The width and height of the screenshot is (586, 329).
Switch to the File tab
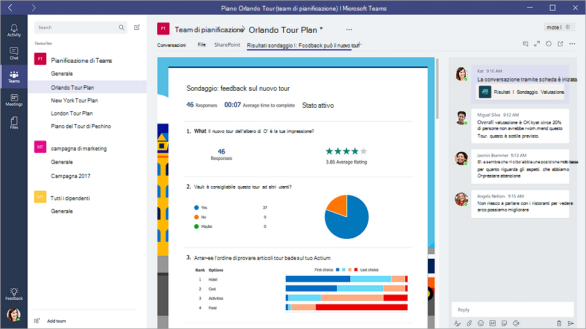tap(201, 44)
